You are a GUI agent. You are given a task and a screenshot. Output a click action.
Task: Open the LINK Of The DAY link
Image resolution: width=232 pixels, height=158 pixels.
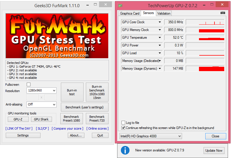pyautogui.click(x=19, y=128)
